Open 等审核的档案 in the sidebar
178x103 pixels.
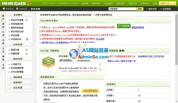(17, 28)
